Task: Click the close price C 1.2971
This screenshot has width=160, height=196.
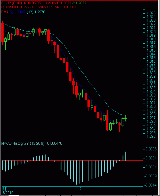Action: click(x=54, y=7)
